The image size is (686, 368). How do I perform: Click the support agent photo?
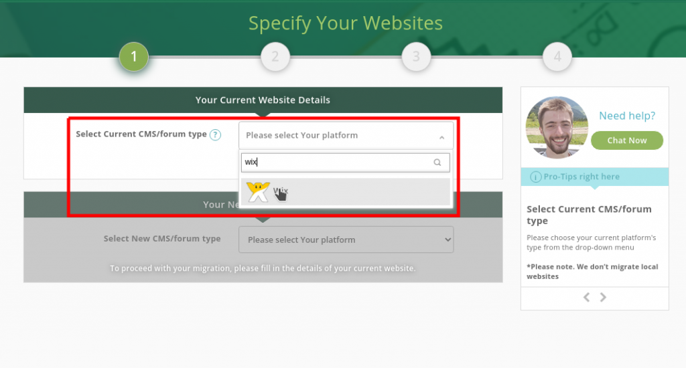[x=557, y=127]
